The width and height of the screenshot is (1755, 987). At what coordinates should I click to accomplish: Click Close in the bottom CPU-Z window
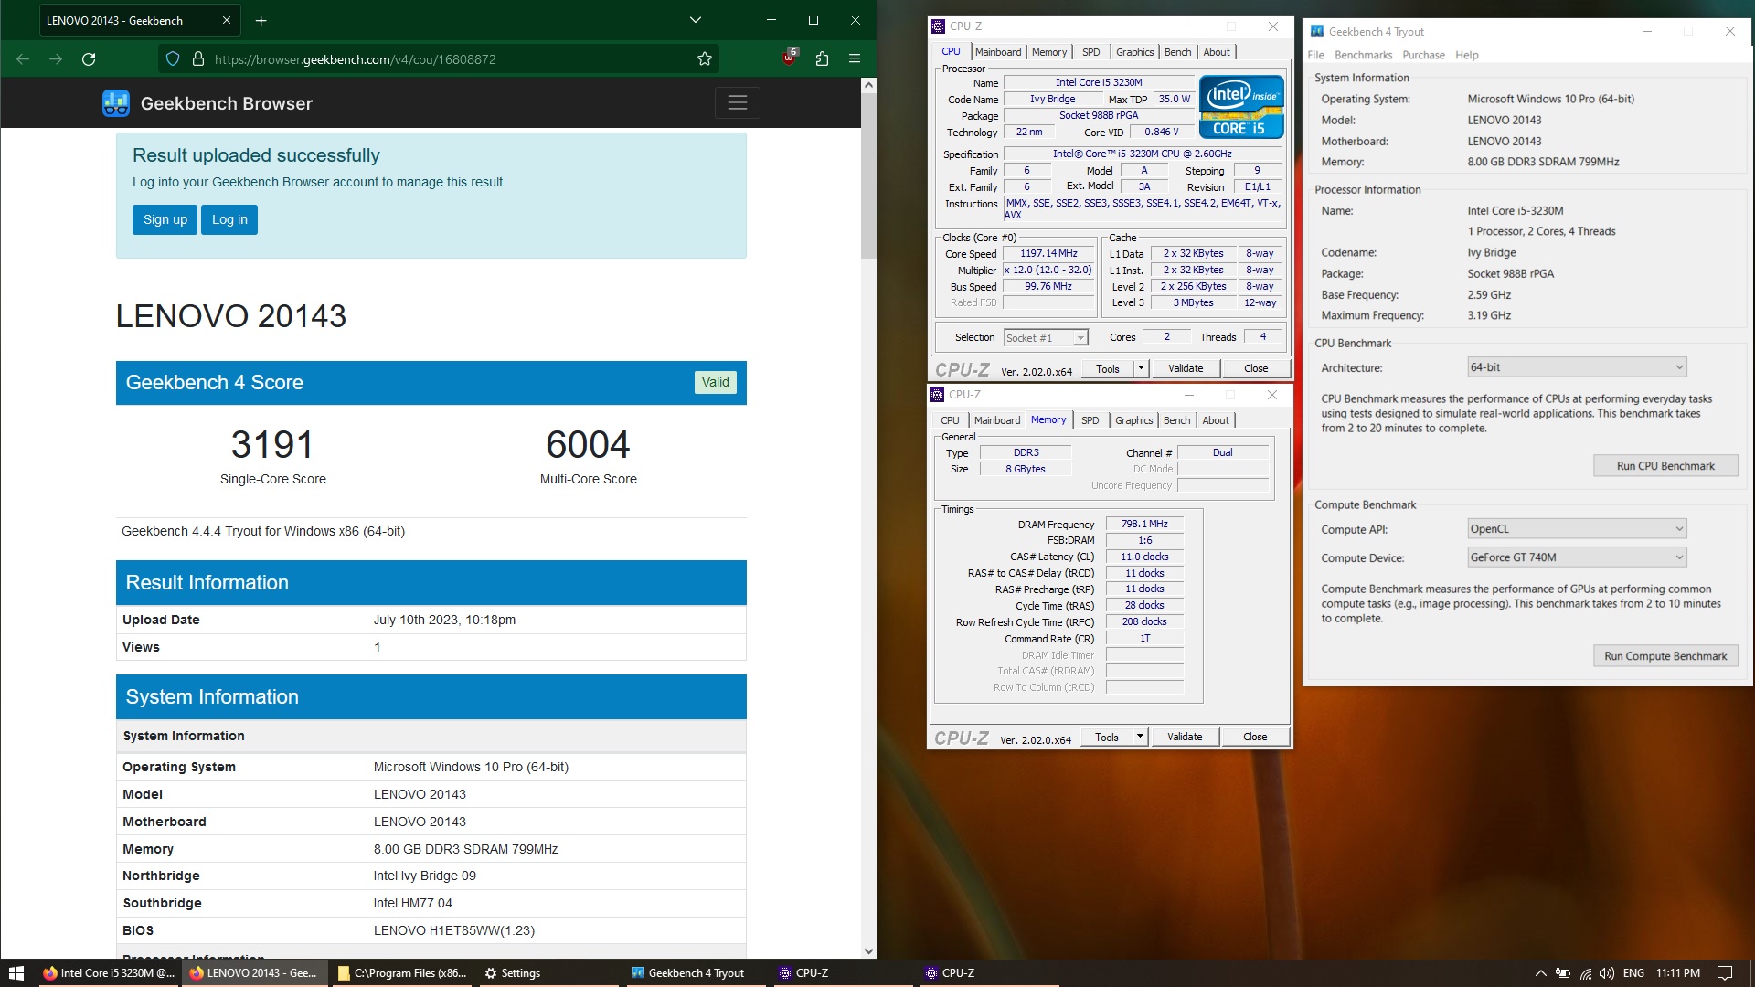(x=1255, y=737)
